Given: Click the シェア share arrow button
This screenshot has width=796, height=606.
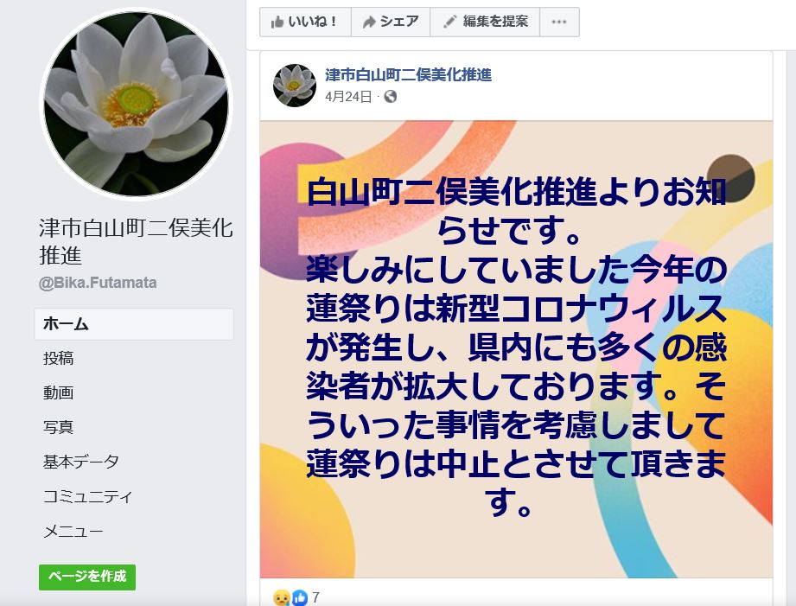Looking at the screenshot, I should tap(391, 22).
